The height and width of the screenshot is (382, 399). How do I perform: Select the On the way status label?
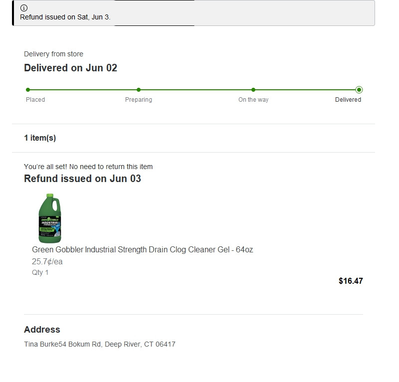[x=253, y=100]
